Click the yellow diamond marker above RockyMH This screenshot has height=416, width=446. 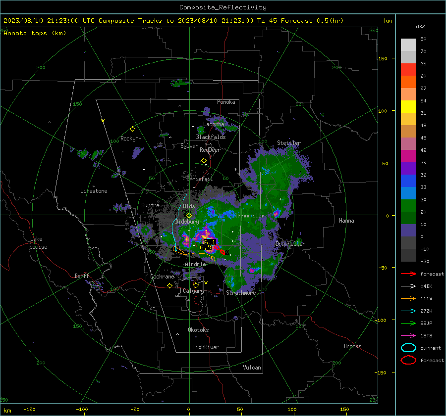pos(132,129)
